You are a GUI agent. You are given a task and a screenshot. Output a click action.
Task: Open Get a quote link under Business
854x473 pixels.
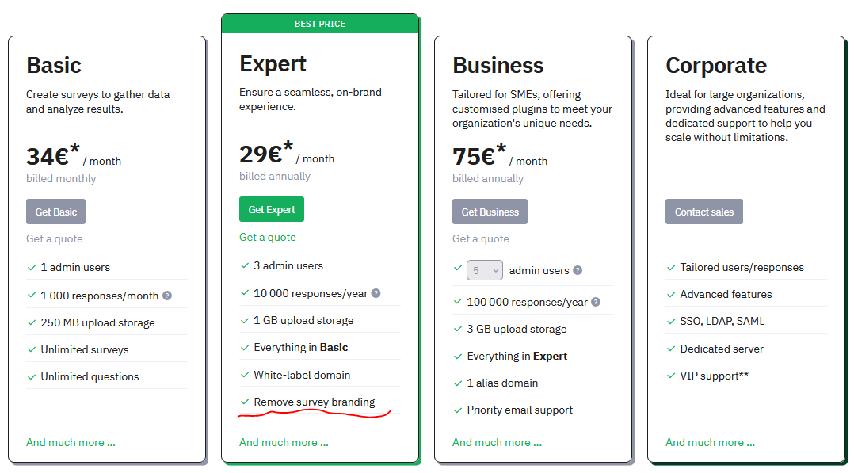(x=481, y=238)
